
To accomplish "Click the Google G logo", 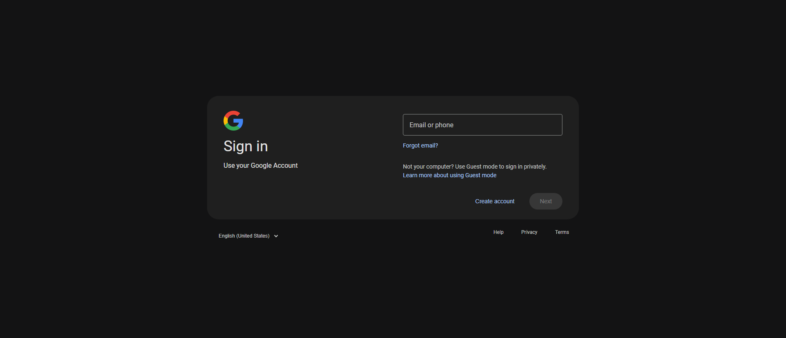I will coord(233,121).
